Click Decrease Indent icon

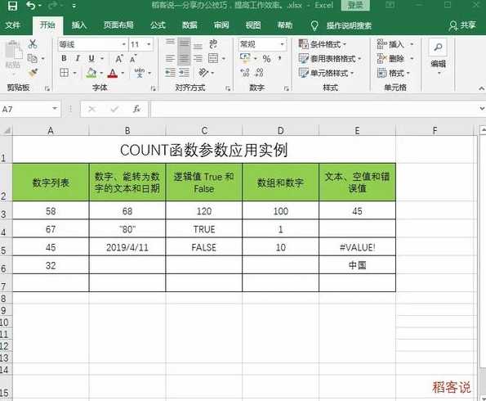click(x=170, y=73)
